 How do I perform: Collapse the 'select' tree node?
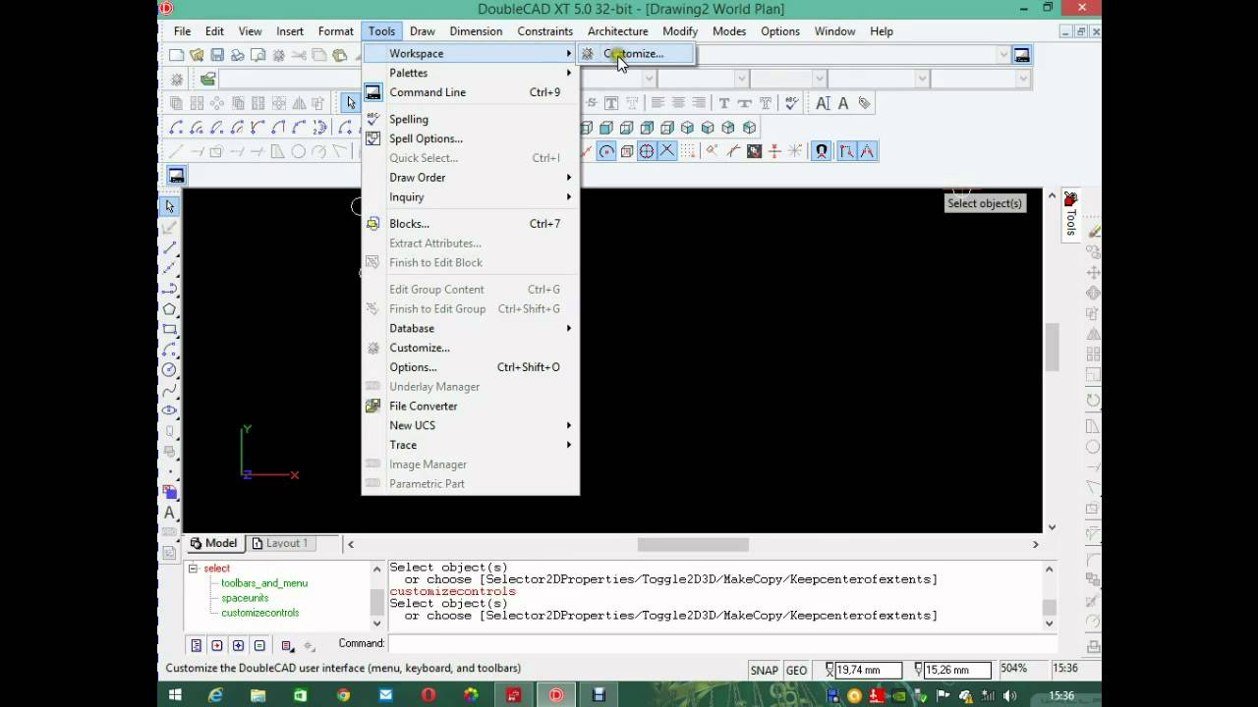[193, 569]
